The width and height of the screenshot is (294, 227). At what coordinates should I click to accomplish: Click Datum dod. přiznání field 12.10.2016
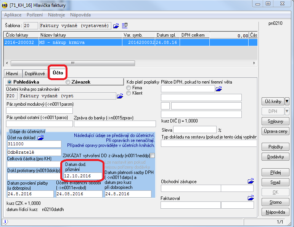(x=83, y=176)
